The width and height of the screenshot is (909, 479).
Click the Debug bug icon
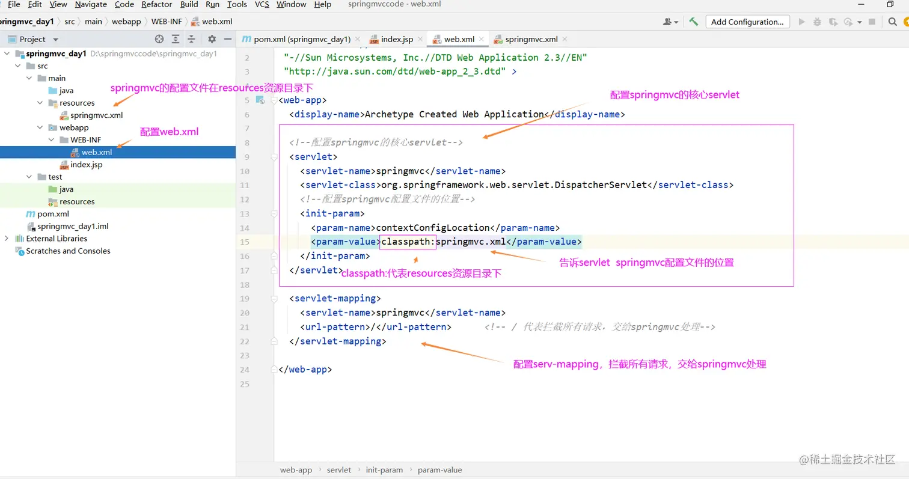(817, 22)
